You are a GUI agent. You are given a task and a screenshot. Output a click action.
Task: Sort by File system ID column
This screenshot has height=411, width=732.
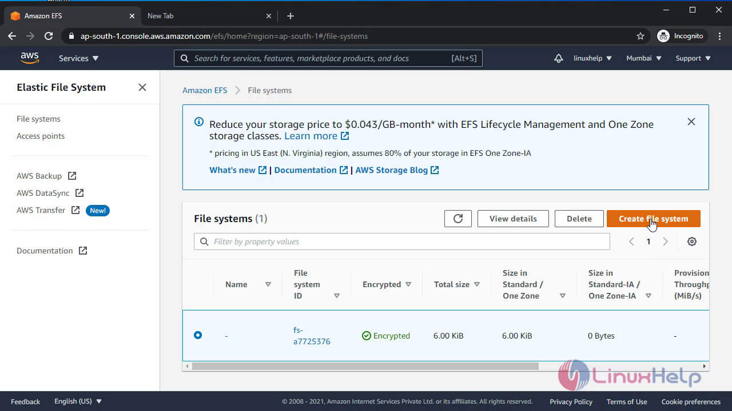point(336,296)
